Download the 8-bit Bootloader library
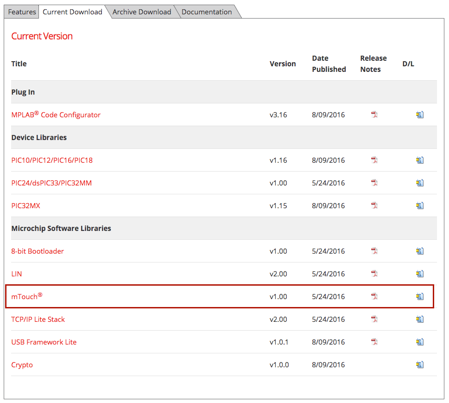 pos(420,251)
